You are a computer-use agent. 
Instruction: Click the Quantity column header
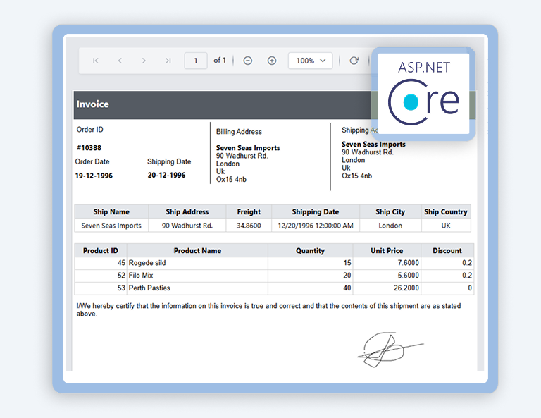point(310,251)
